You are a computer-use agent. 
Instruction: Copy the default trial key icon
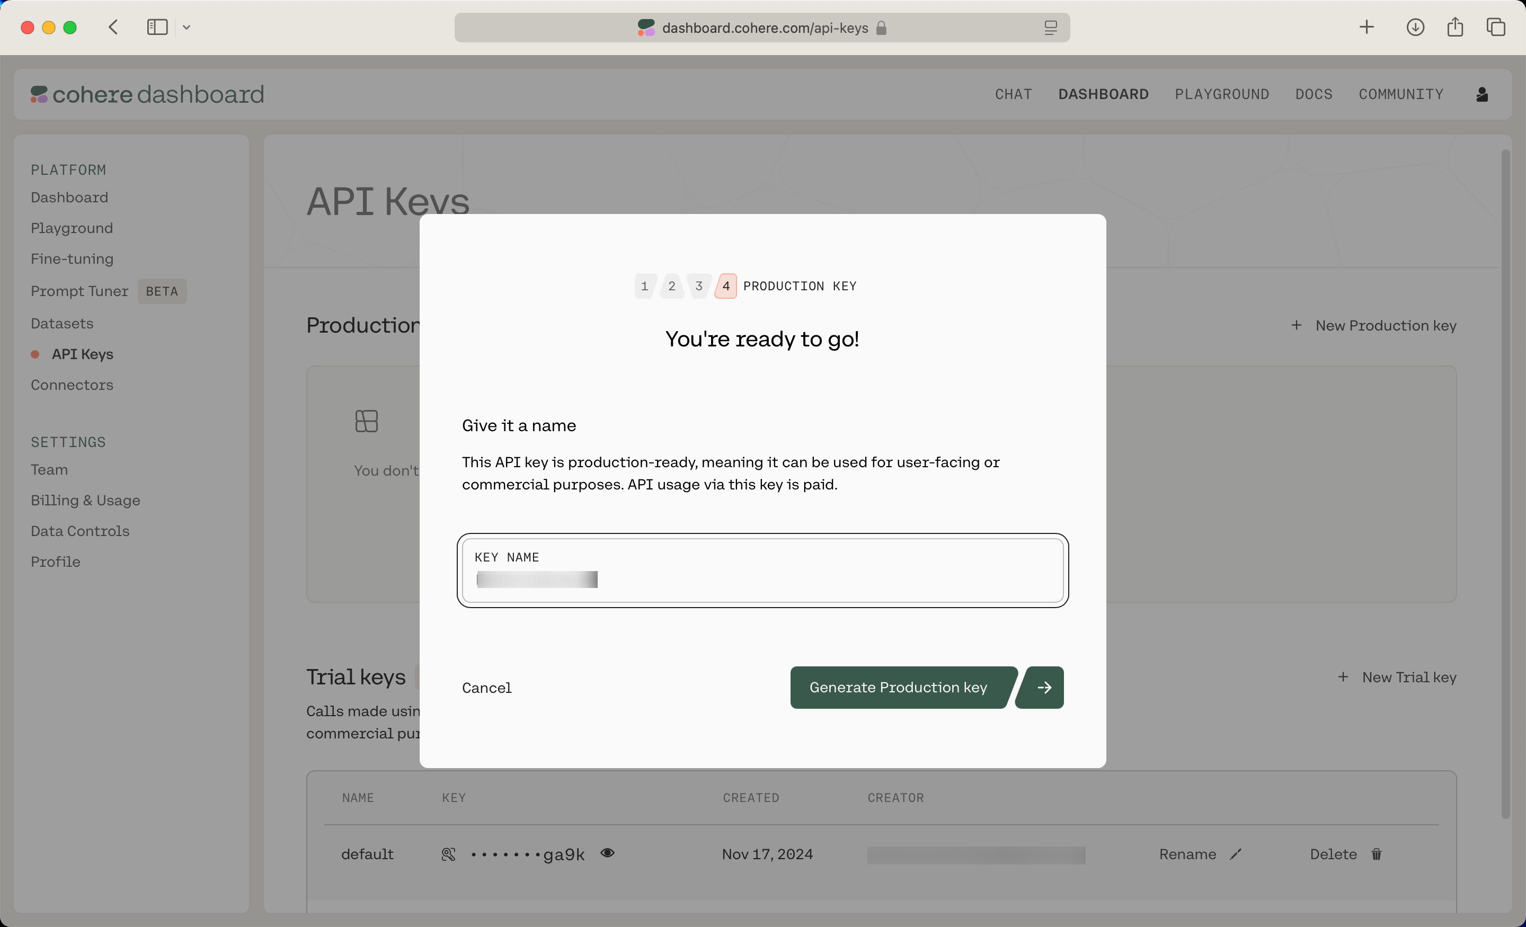448,854
